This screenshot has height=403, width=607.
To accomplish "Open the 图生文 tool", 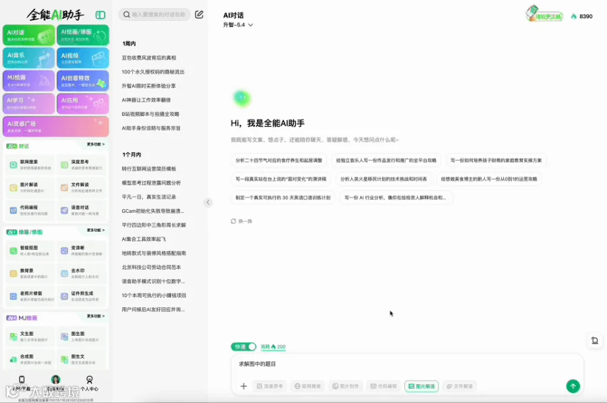I will pos(82,359).
